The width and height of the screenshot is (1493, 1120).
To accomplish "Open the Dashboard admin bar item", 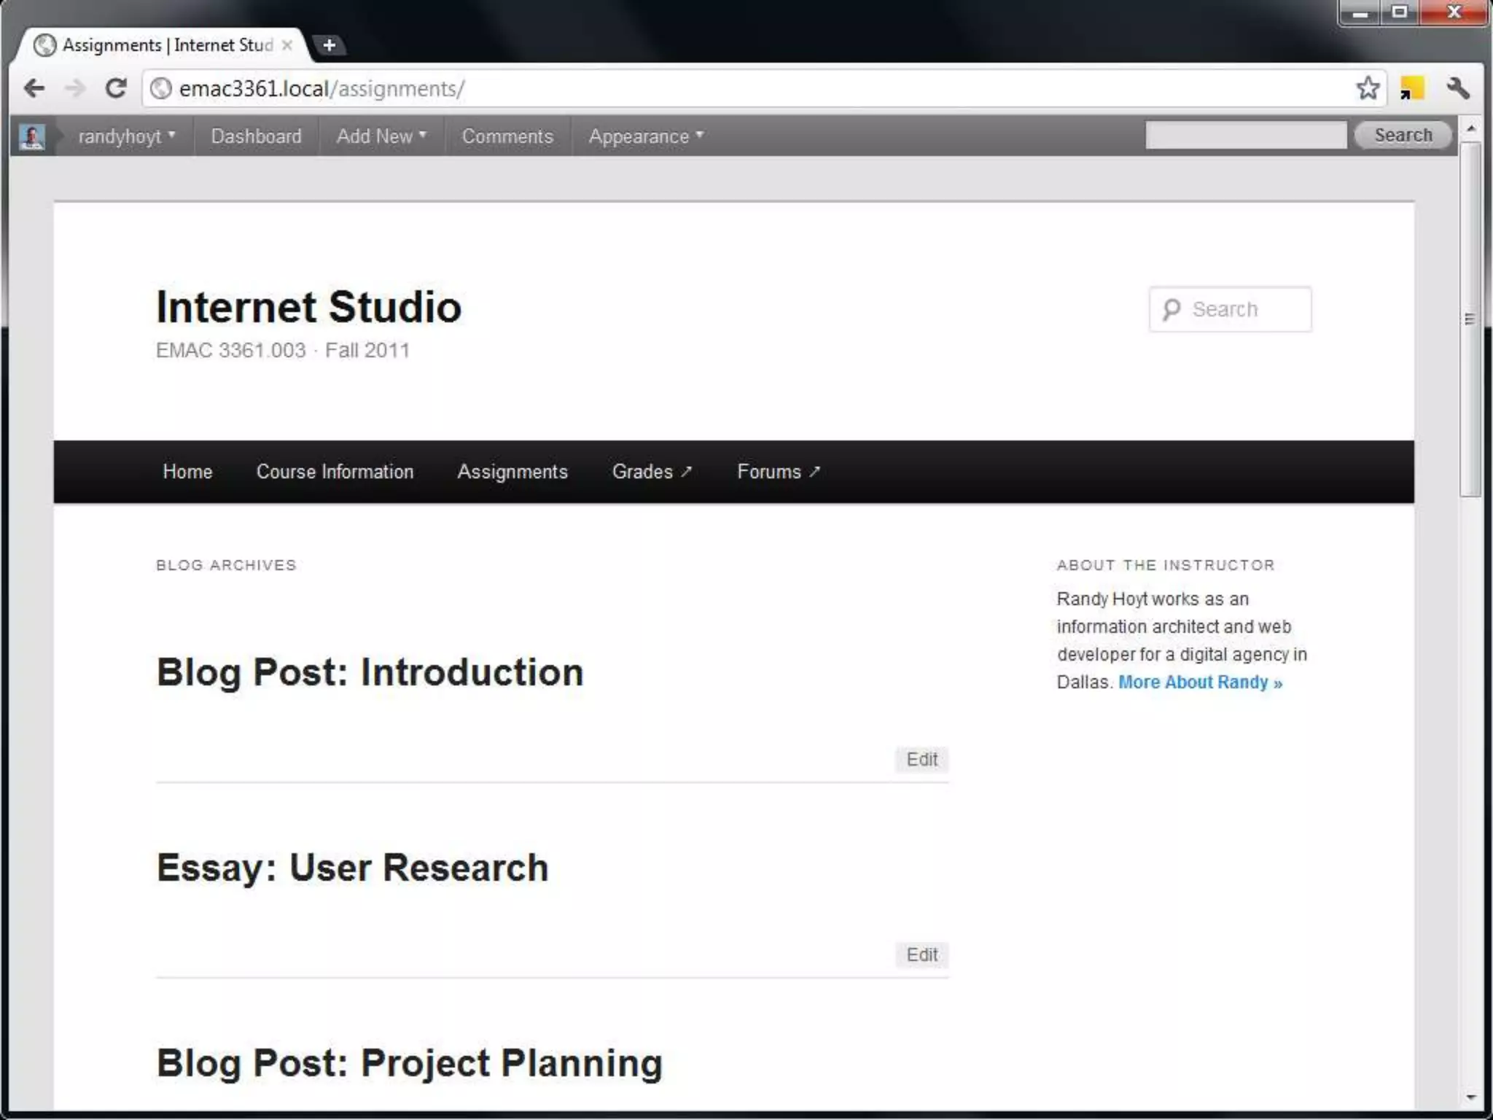I will [256, 136].
